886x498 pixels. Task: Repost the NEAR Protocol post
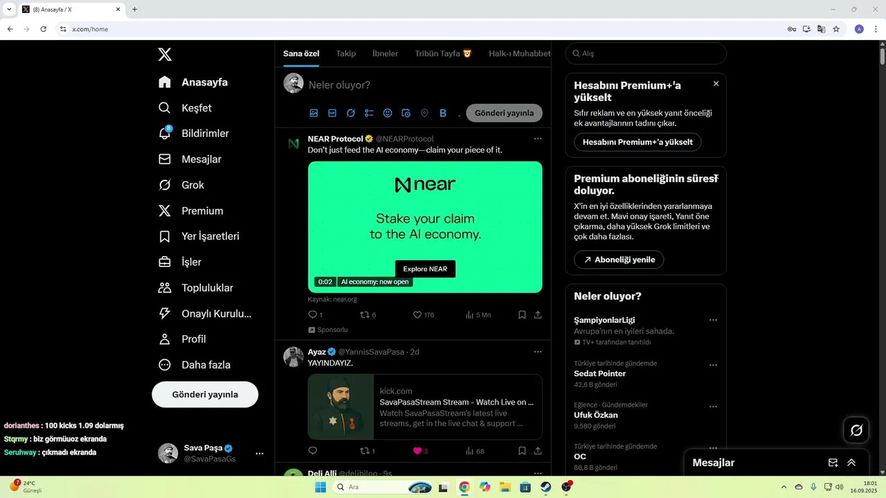pos(365,315)
